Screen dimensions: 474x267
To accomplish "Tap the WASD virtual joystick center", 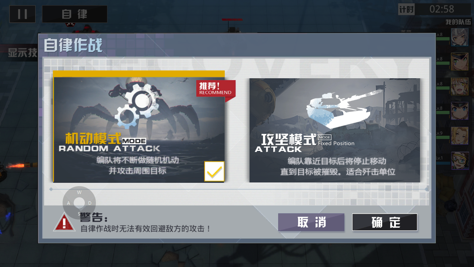I will [79, 203].
